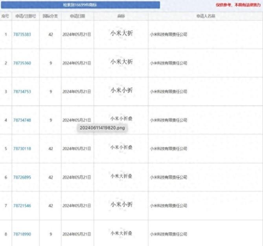Click the date 2024年05月21日 in row 4
Image resolution: width=263 pixels, height=246 pixels.
point(77,120)
